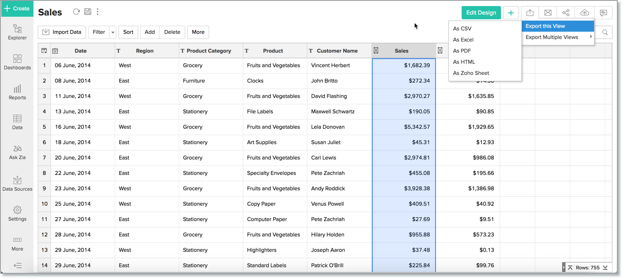This screenshot has height=278, width=622.
Task: Expand the Filter dropdown arrow
Action: [112, 32]
